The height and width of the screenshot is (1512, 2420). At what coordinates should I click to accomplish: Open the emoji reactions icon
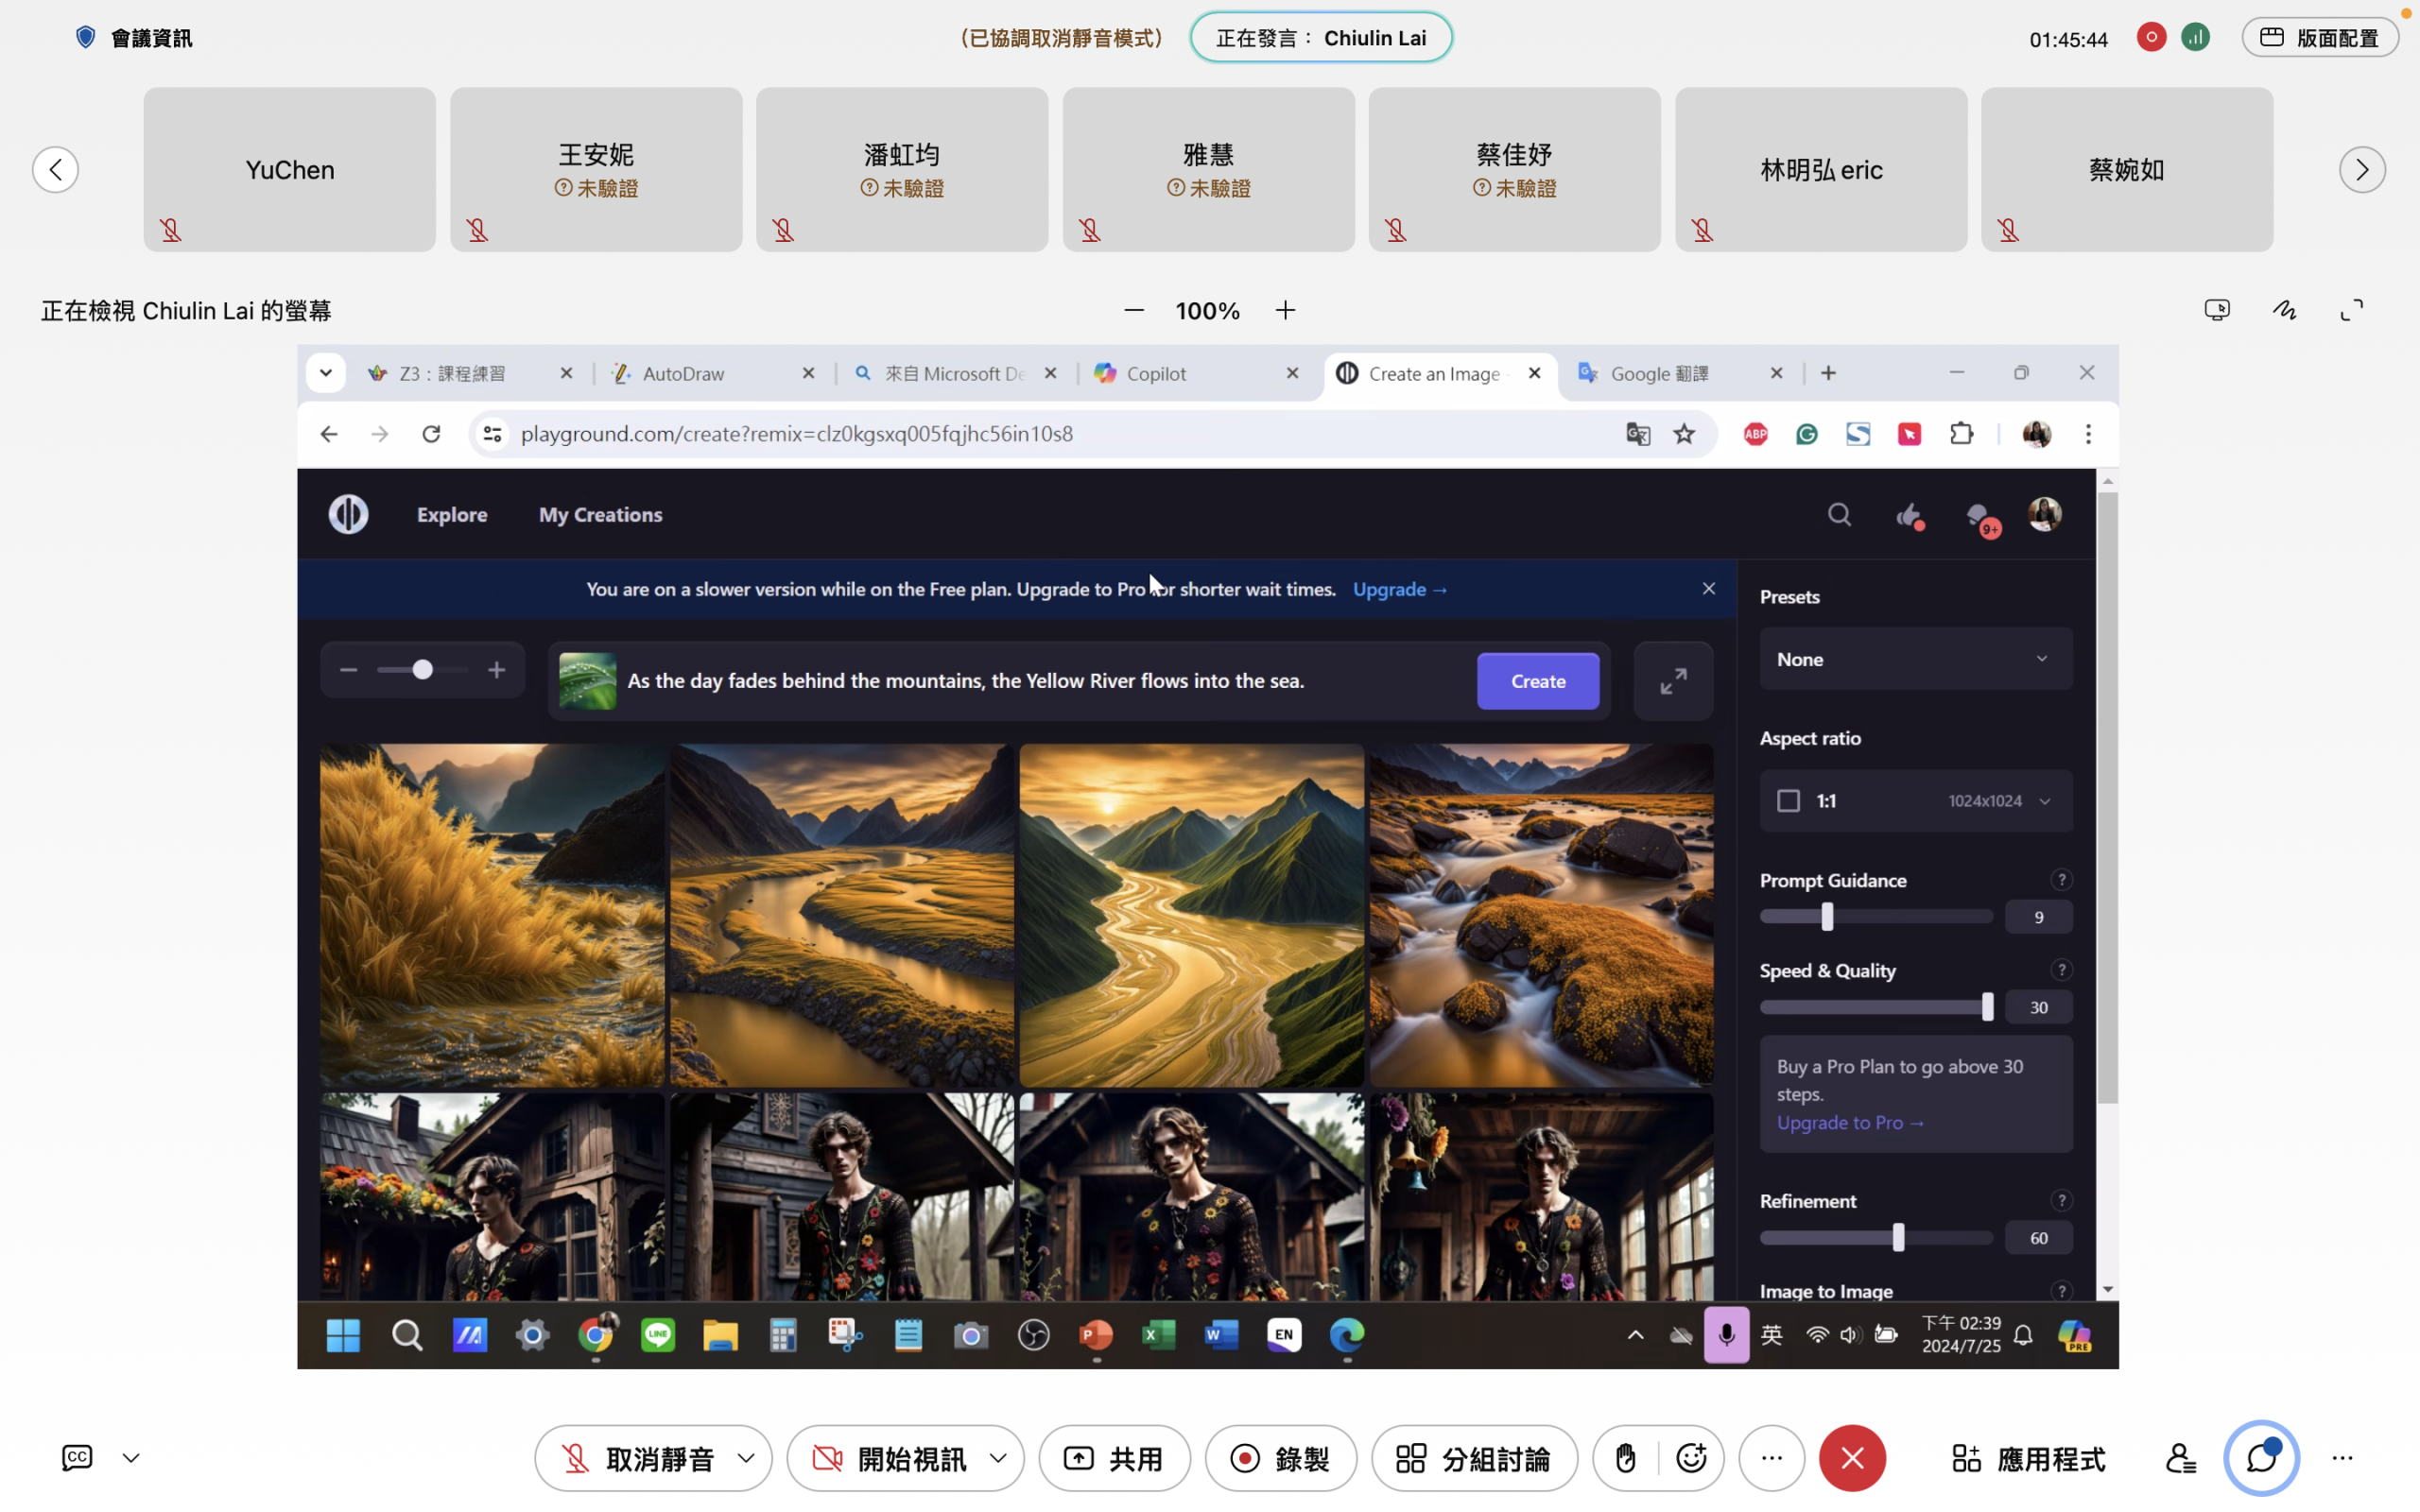(x=1691, y=1458)
